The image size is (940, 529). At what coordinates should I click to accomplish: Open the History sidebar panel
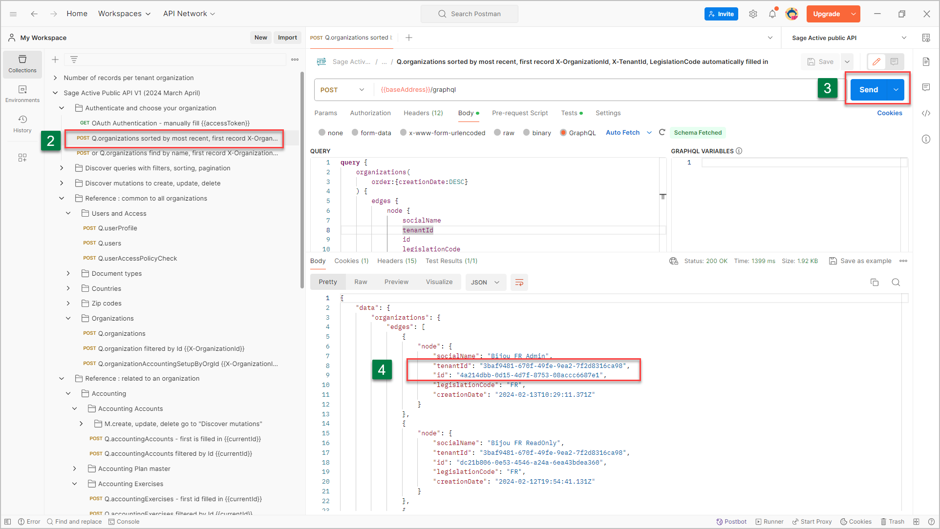pyautogui.click(x=22, y=124)
